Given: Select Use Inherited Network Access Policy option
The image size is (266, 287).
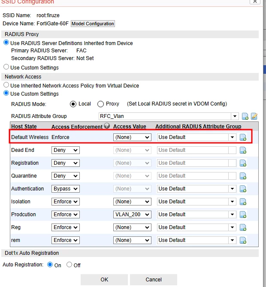Looking at the screenshot, I should 6,85.
